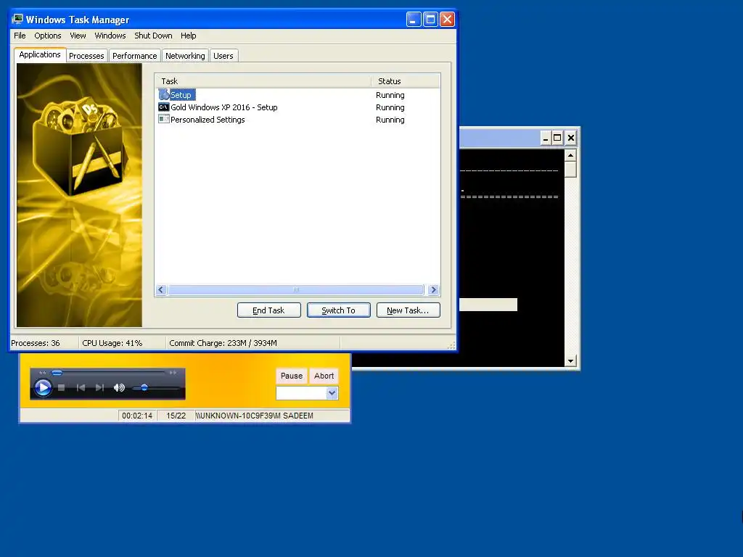This screenshot has width=743, height=557.
Task: Switch to the Users tab
Action: pyautogui.click(x=223, y=56)
